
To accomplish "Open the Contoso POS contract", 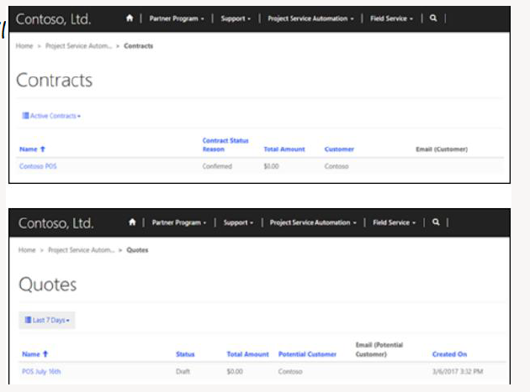I will tap(38, 166).
